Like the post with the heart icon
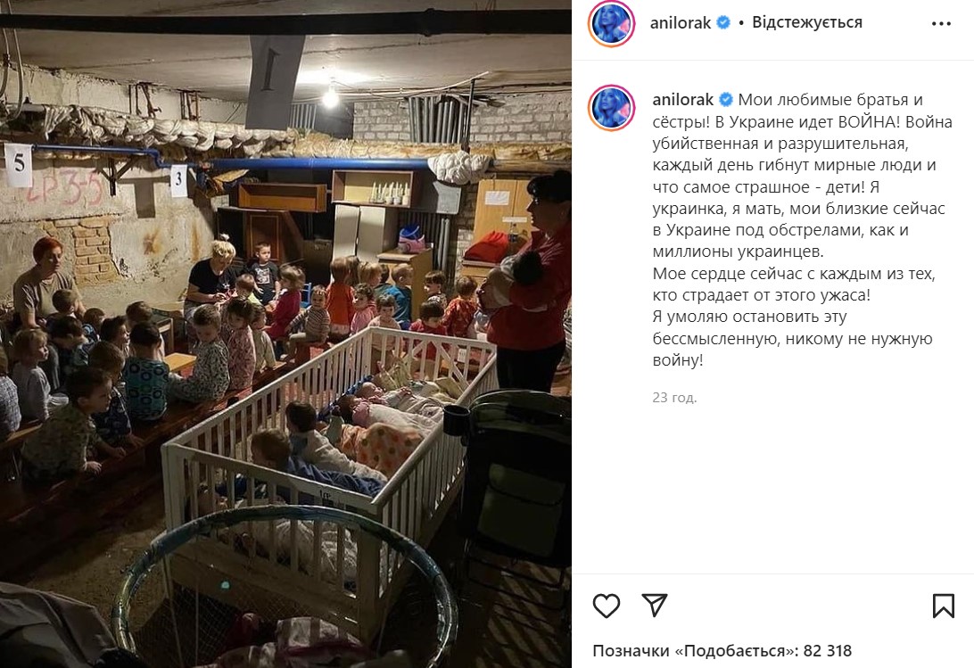 point(607,606)
